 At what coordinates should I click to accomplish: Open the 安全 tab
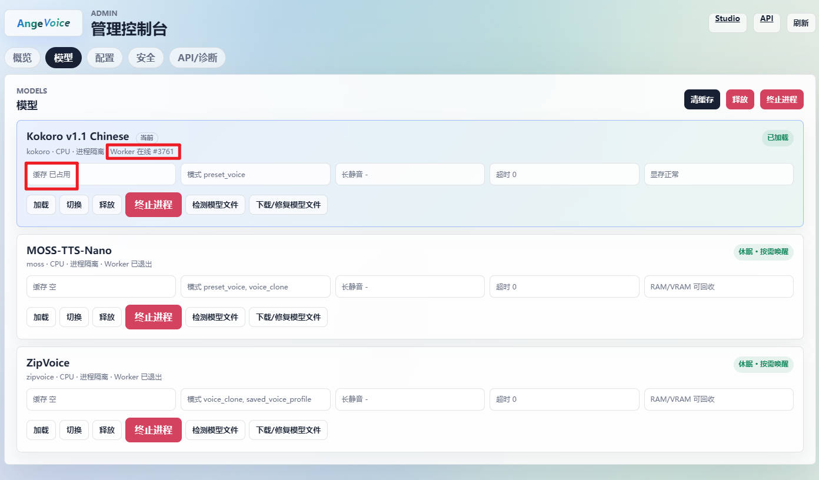[x=146, y=58]
